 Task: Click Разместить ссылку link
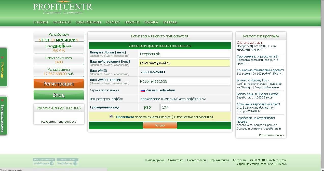271,135
